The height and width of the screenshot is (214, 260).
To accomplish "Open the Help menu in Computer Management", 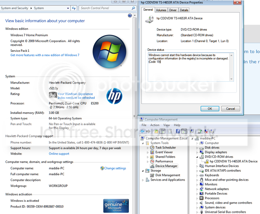I will point(177,125).
